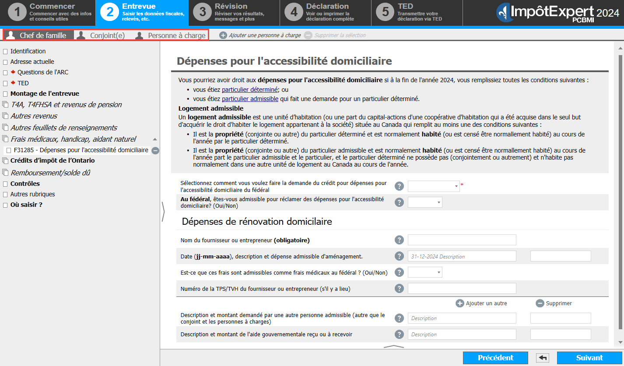This screenshot has height=366, width=624.
Task: Click plus icon for adding a dependant
Action: pos(223,35)
